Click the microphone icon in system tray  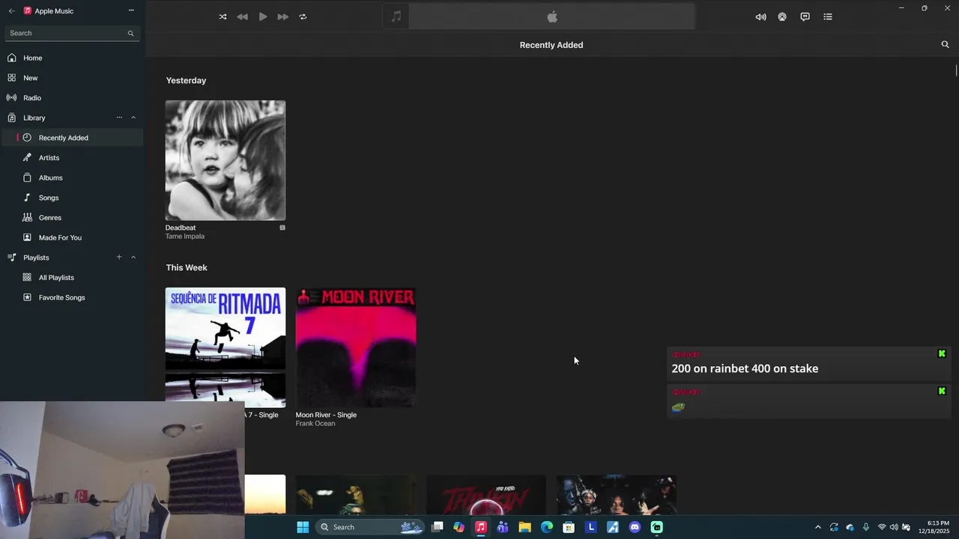[x=866, y=527]
